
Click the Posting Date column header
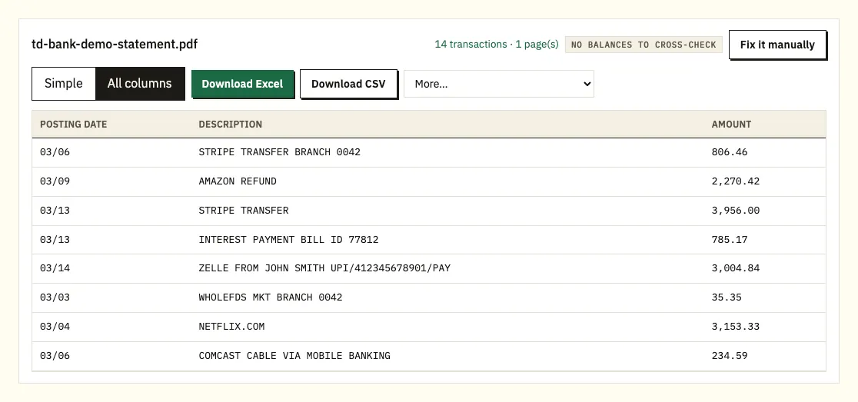73,125
